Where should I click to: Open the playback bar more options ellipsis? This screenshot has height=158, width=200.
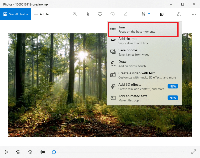pyautogui.click(x=182, y=152)
